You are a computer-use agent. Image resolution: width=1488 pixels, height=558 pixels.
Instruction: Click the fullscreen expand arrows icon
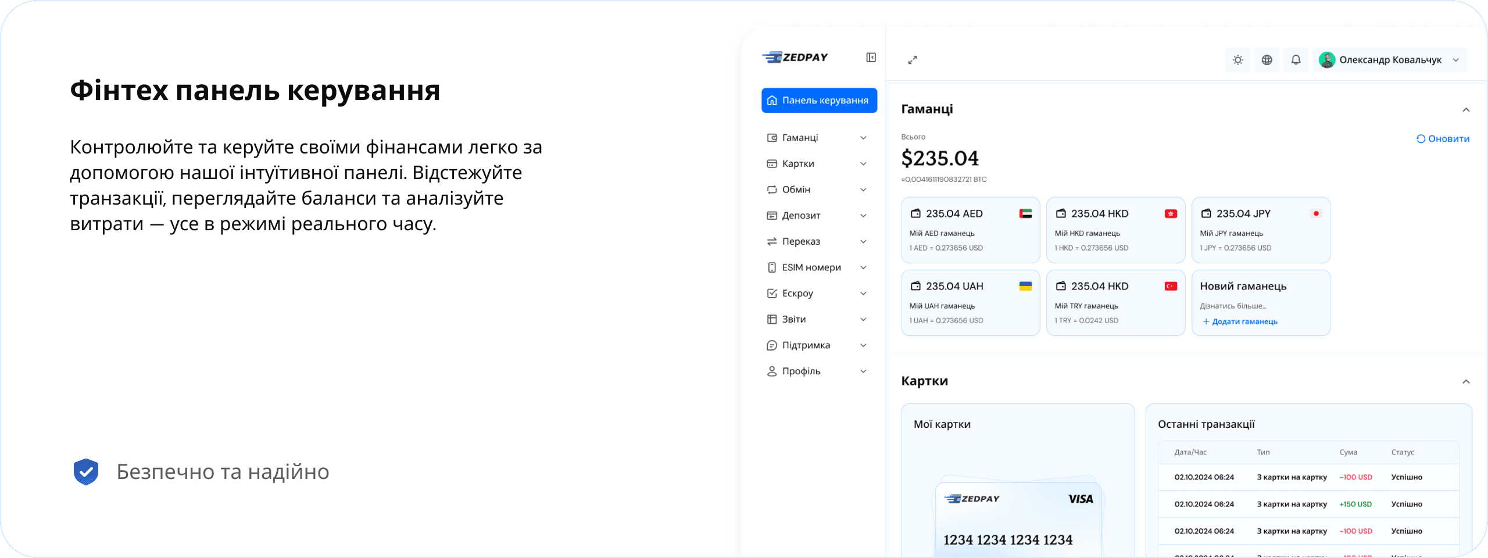click(x=913, y=60)
